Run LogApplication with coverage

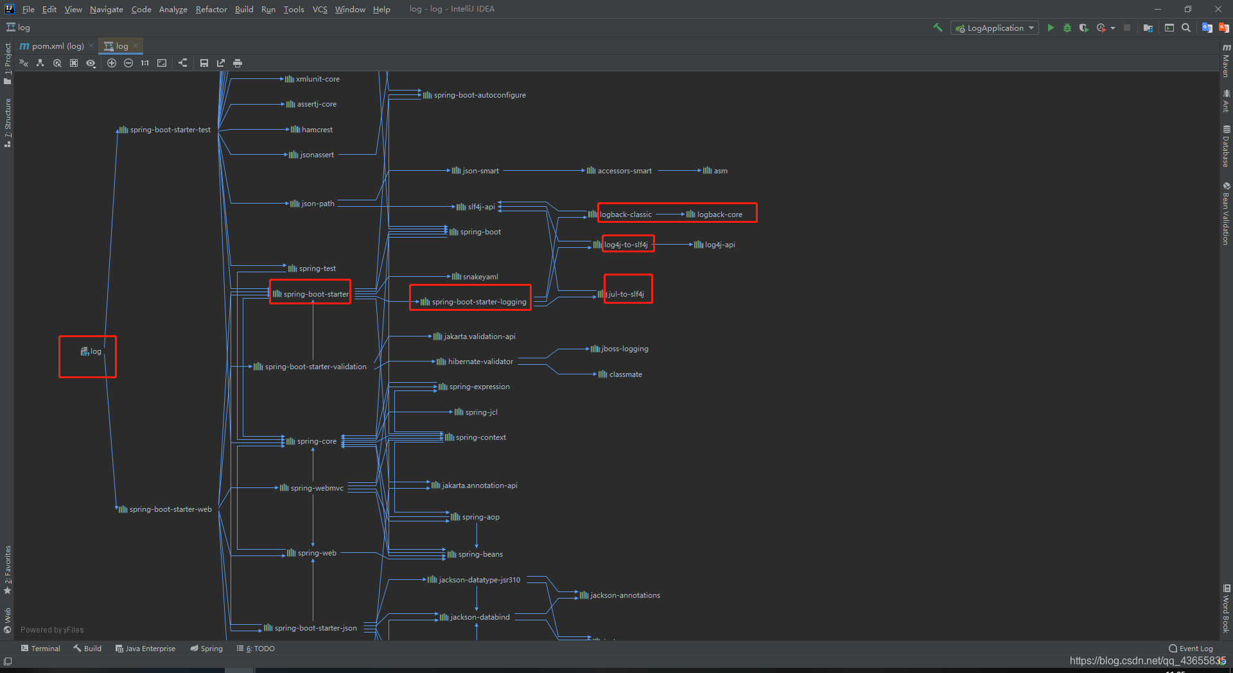(1084, 28)
